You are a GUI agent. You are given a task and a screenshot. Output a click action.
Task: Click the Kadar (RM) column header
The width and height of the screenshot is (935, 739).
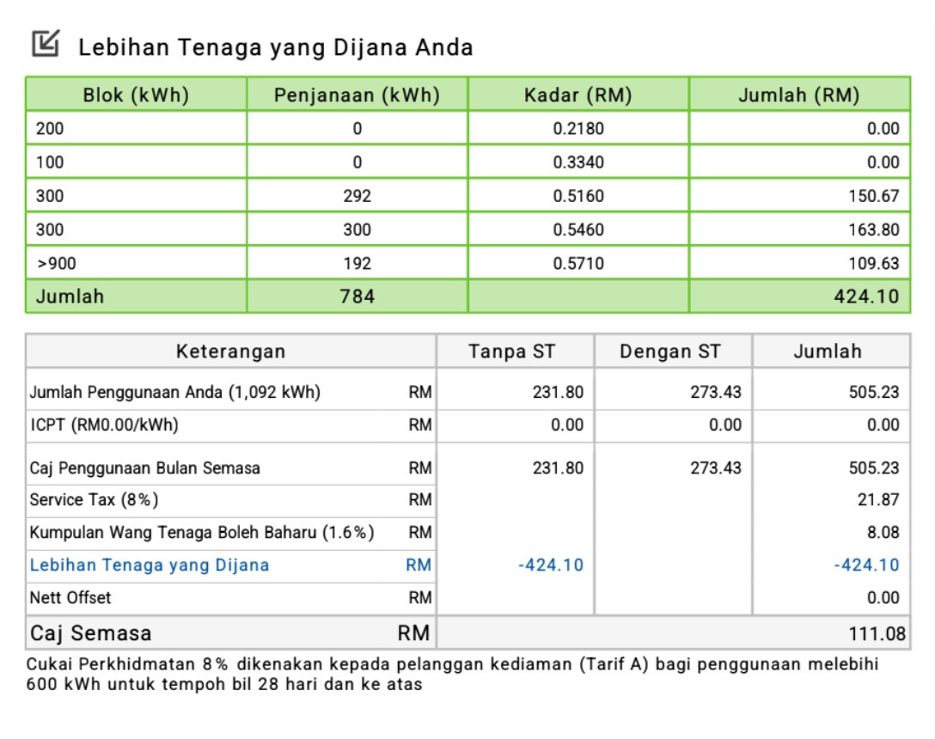coord(577,95)
